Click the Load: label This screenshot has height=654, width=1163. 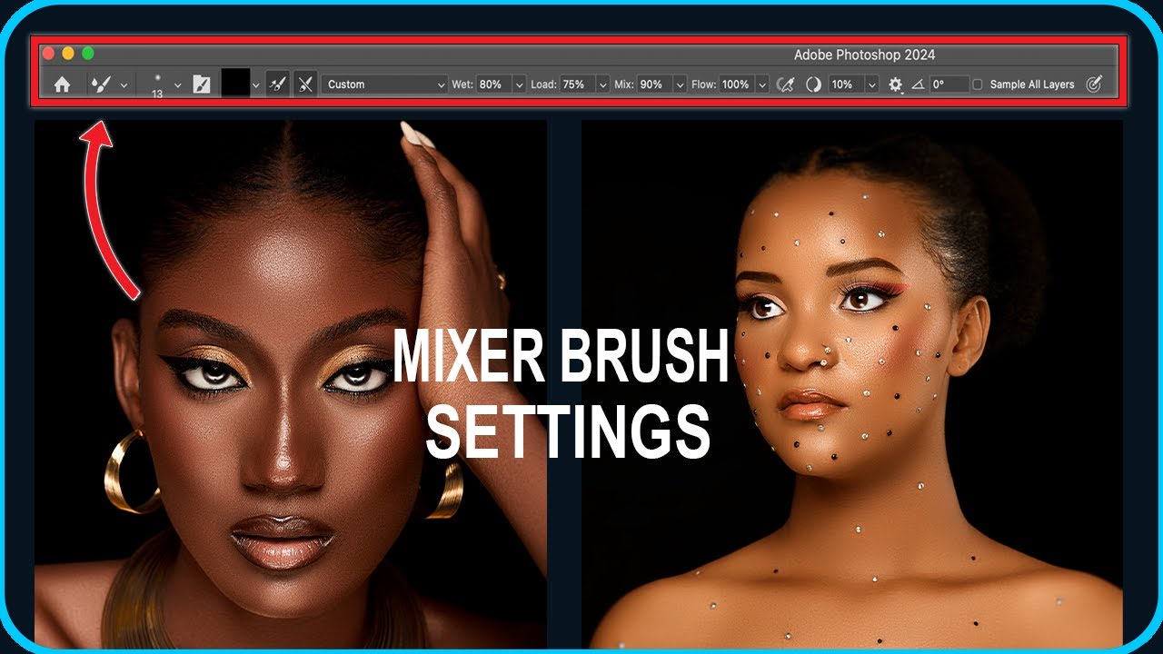coord(543,84)
